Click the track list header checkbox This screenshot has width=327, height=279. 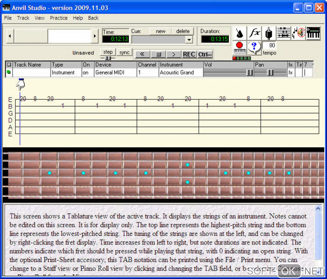click(9, 64)
